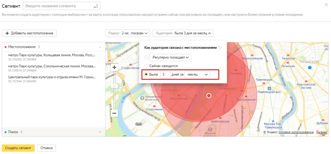
Task: Click the Павелецкий вкз. railway station icon
Action: (269, 88)
